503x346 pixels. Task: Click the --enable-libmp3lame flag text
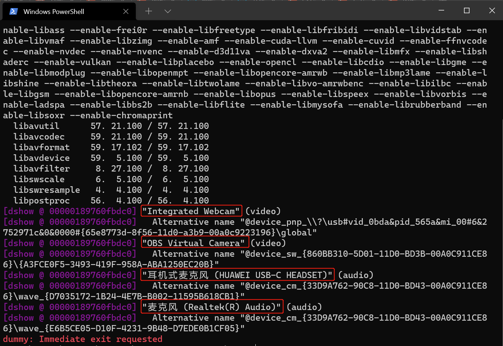point(381,73)
